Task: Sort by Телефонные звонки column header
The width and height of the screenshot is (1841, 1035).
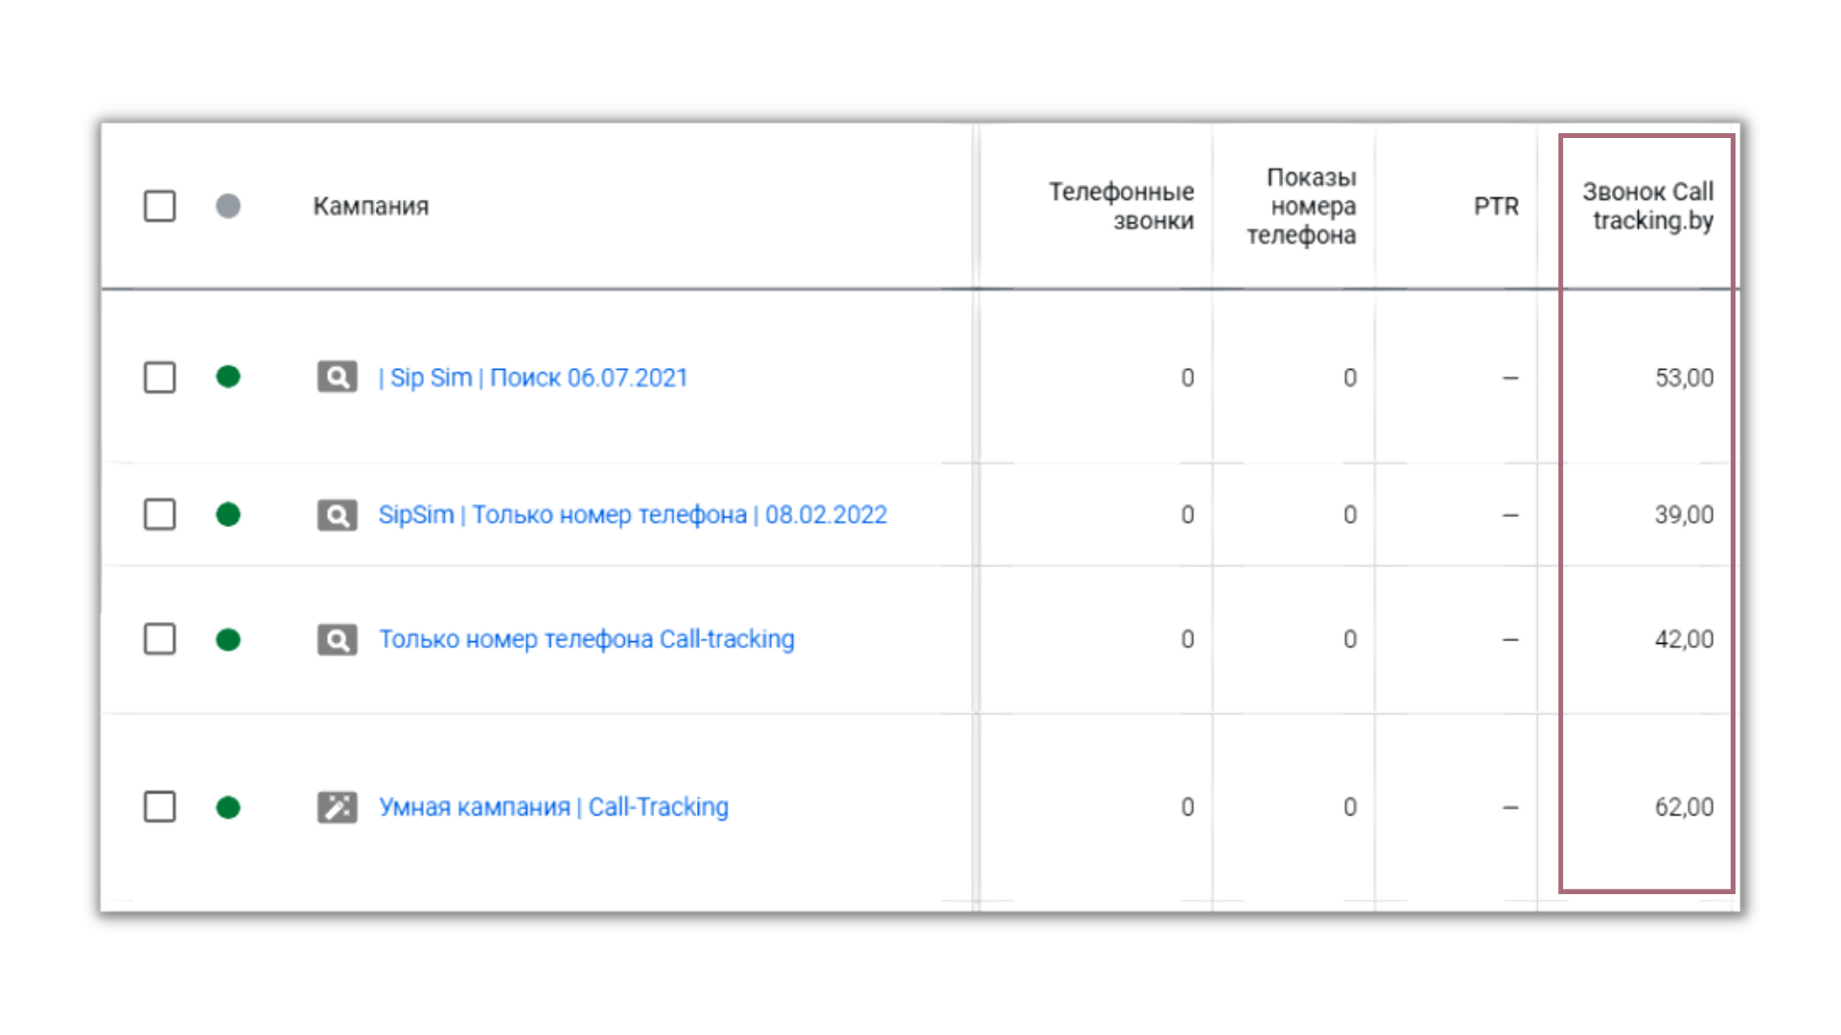Action: tap(1121, 206)
